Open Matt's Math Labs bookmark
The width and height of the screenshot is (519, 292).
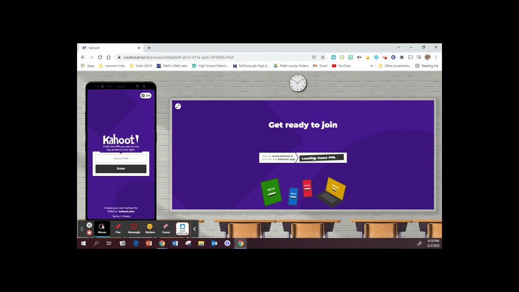(172, 66)
